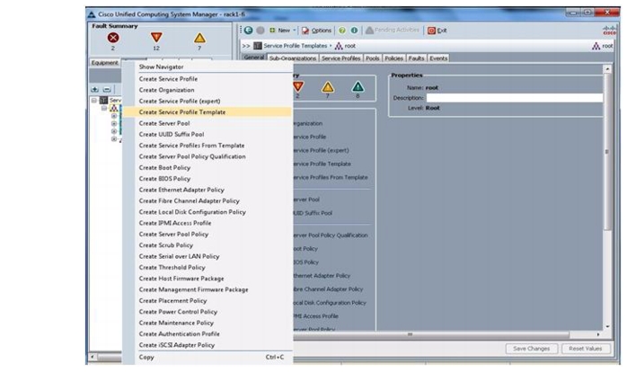Click the minor faults yellow triangle in Fault Summary

click(199, 38)
